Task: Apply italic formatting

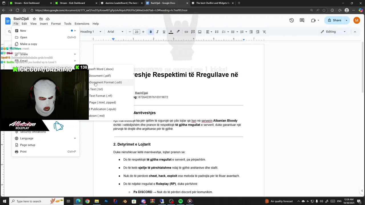Action: (157, 32)
